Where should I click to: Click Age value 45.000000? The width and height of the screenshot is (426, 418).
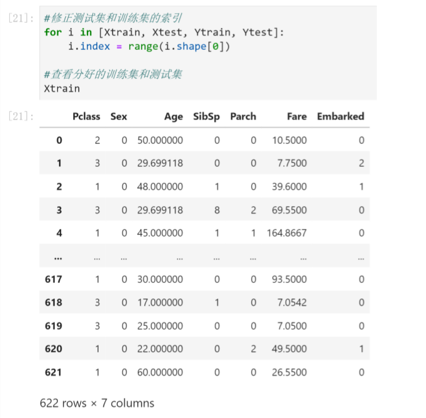[160, 233]
